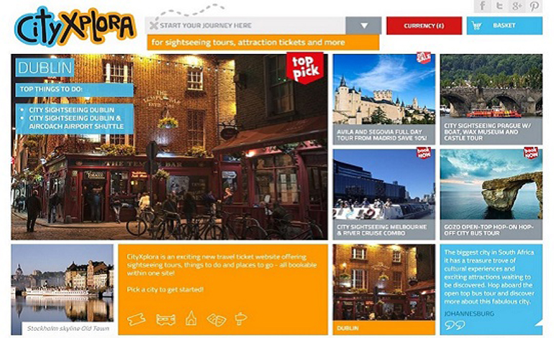Image resolution: width=554 pixels, height=338 pixels.
Task: Click the 'Pick a city to get started!' text
Action: coord(165,290)
